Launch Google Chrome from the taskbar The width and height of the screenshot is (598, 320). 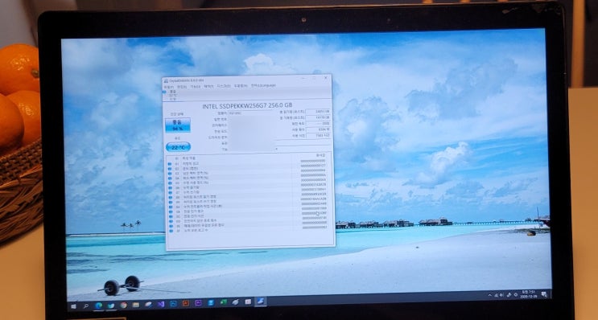coord(124,305)
